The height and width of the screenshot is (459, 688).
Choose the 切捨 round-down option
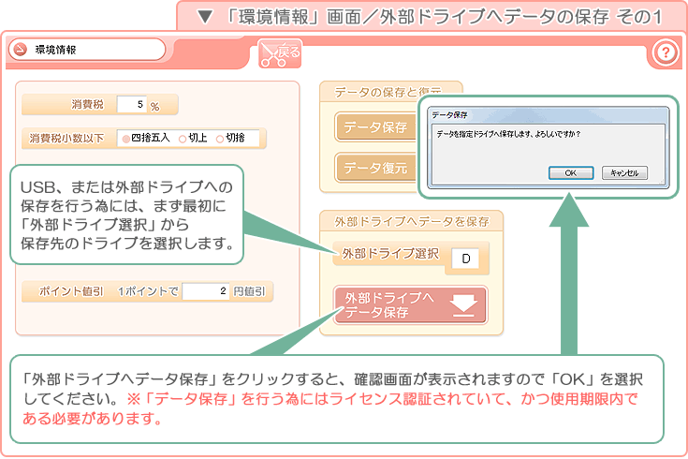coord(229,138)
